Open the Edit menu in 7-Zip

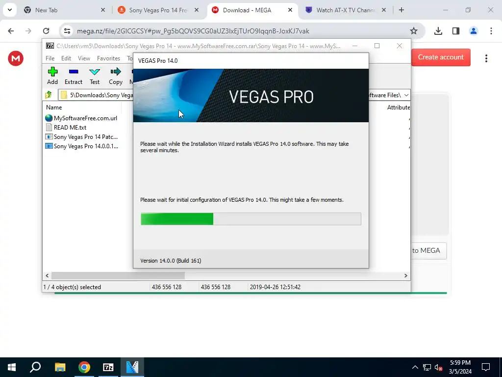[66, 58]
